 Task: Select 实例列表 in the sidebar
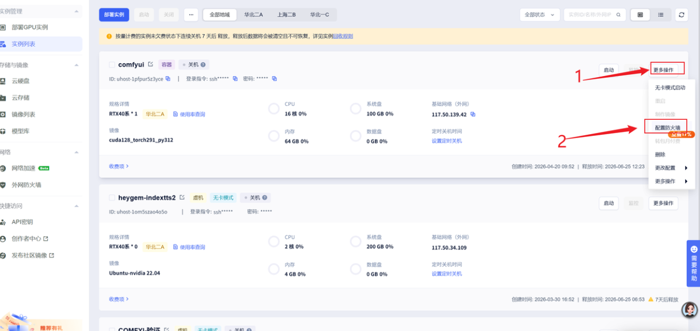coord(24,44)
